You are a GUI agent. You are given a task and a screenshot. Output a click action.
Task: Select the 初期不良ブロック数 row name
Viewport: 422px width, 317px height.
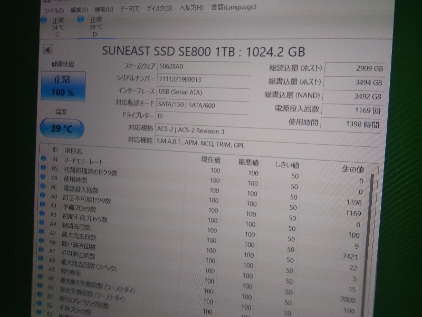85,218
